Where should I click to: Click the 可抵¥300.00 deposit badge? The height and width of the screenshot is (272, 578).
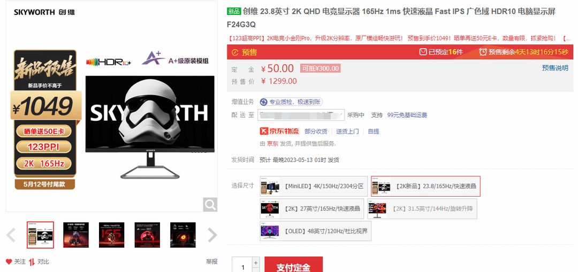coord(320,68)
